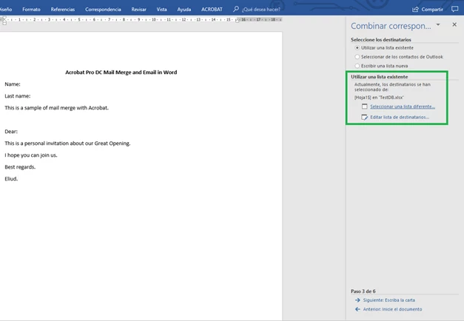Click the Paso 3 de 6 step label
464x321 pixels.
[363, 291]
